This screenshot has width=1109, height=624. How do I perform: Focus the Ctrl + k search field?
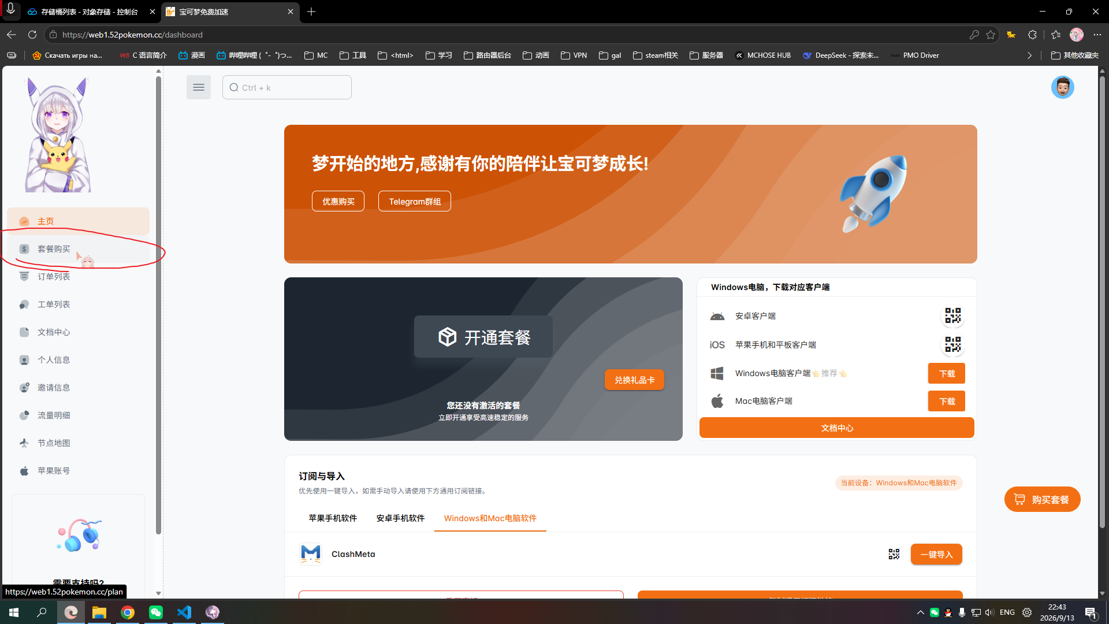287,87
